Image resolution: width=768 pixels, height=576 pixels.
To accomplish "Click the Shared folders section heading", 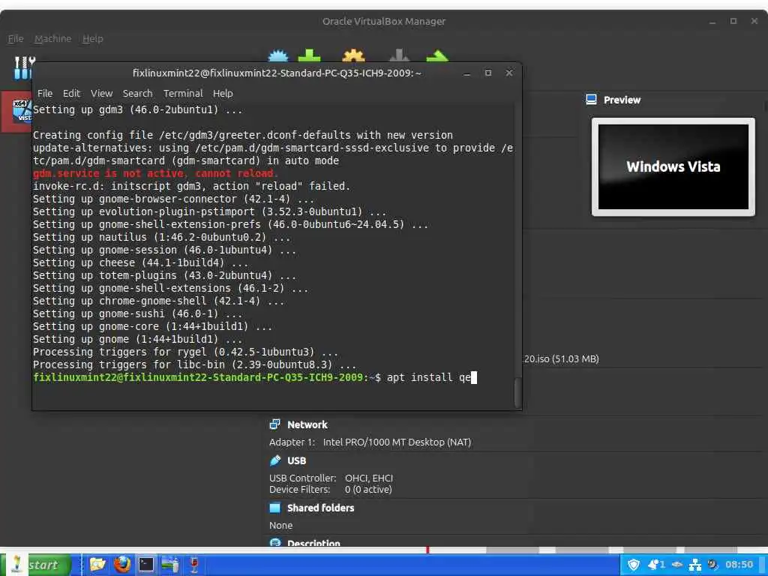I will tap(320, 508).
